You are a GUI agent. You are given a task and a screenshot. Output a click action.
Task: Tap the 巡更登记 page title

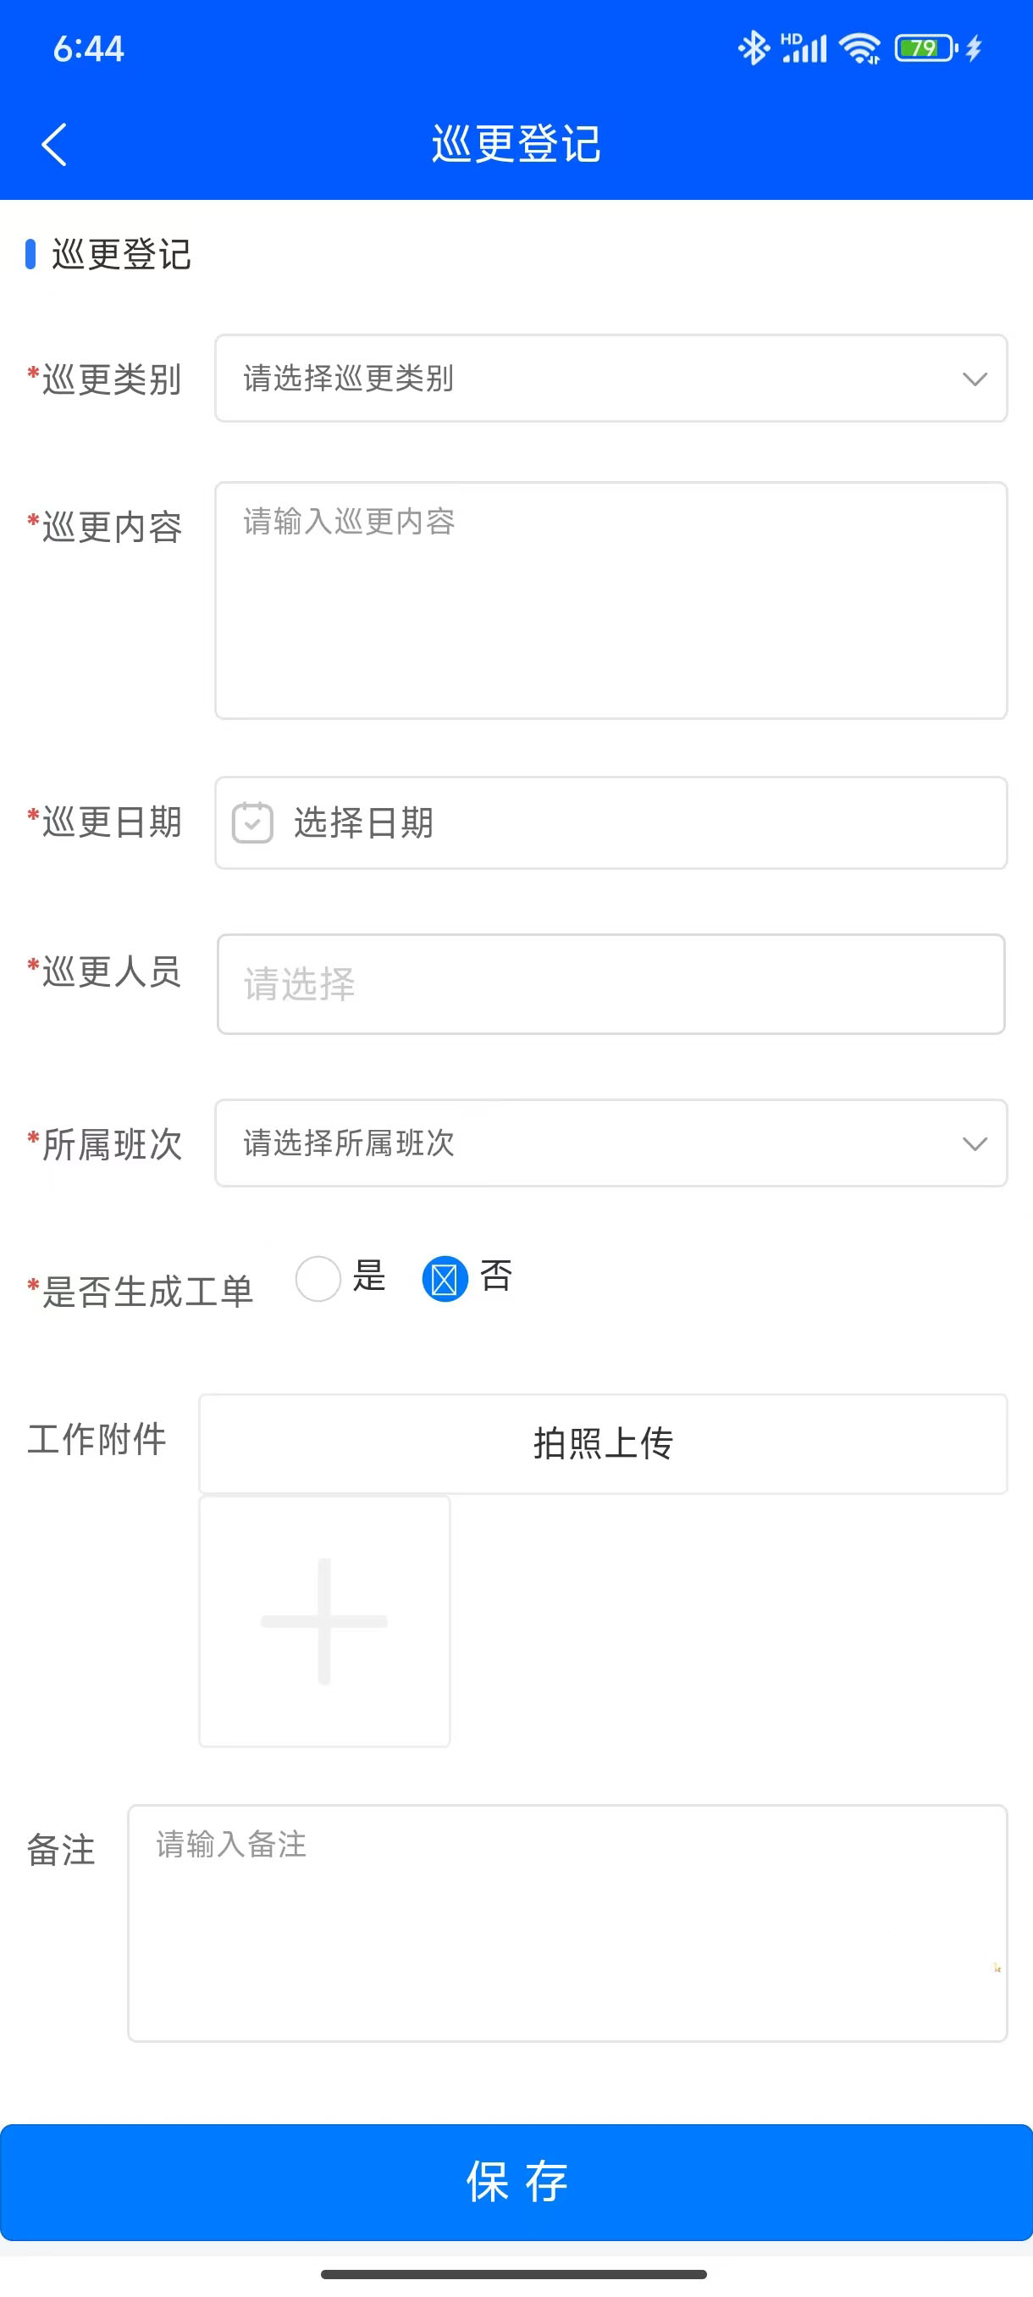[516, 145]
